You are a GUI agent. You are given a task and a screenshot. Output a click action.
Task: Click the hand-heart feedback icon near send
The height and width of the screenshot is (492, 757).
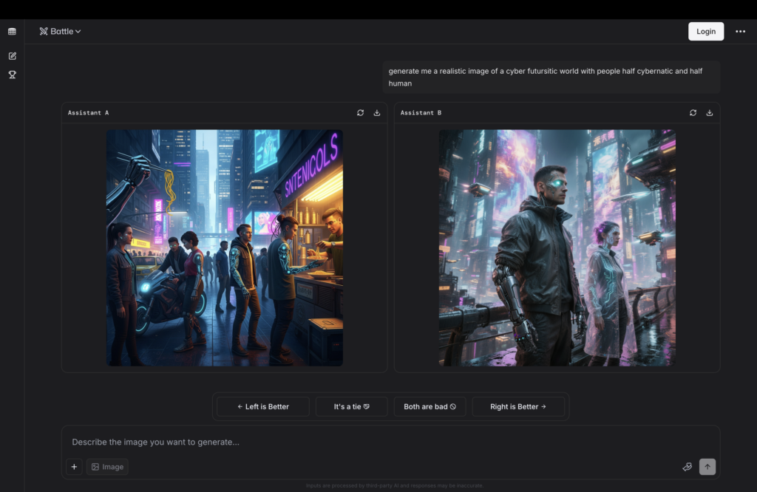(687, 467)
